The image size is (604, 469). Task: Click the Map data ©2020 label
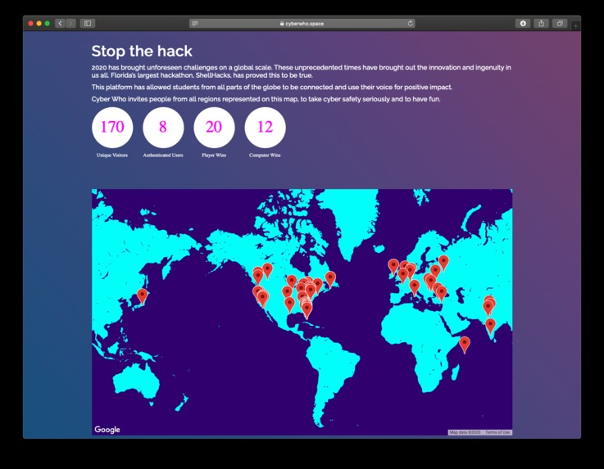(465, 432)
